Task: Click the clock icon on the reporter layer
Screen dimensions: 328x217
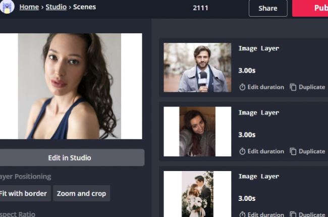Action: pyautogui.click(x=242, y=87)
